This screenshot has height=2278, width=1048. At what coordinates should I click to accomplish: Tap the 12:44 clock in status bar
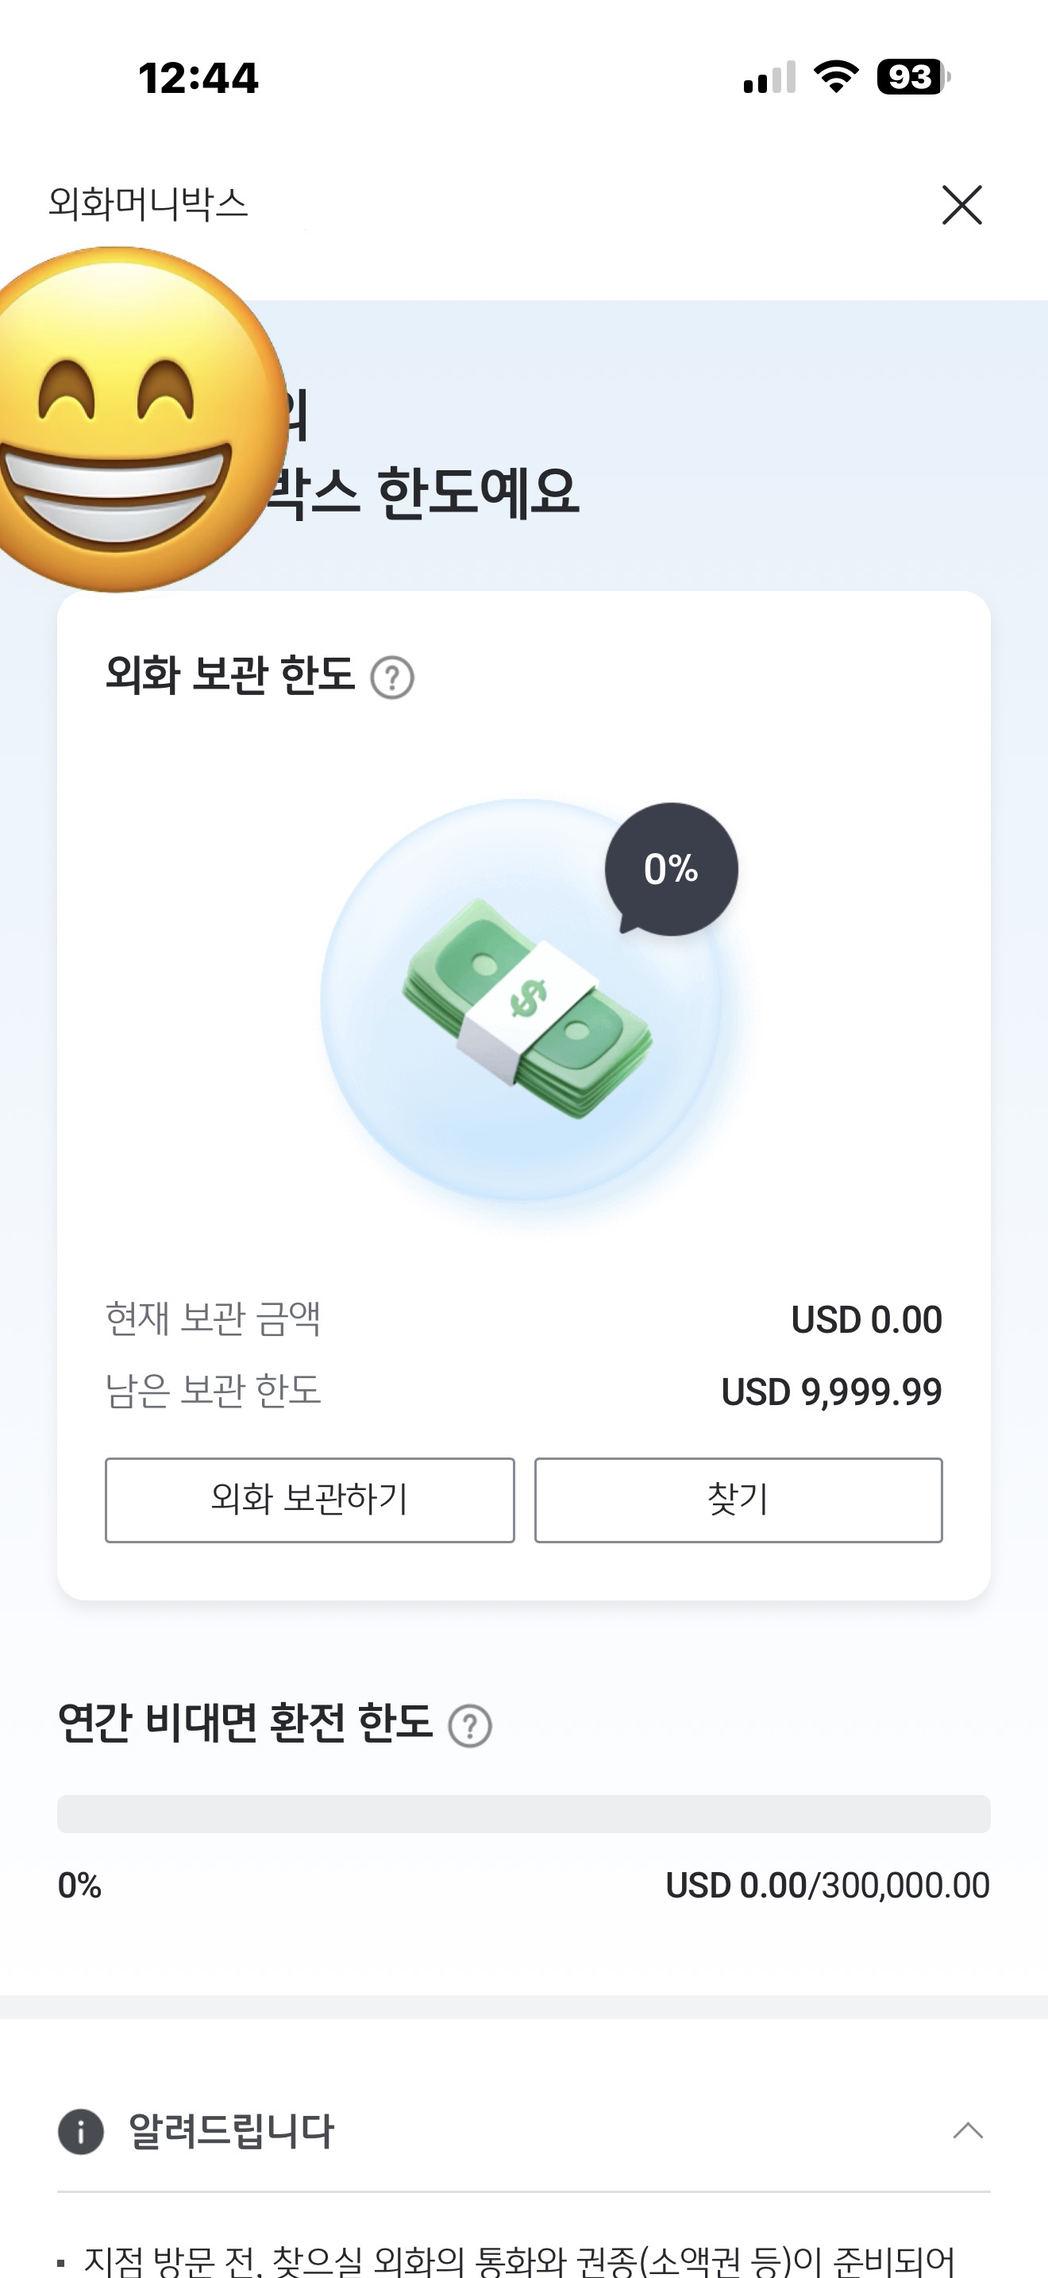[x=198, y=78]
